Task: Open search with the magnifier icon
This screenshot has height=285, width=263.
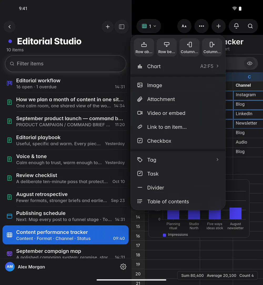Action: tap(250, 26)
